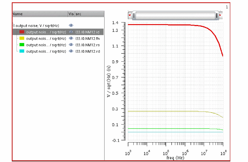Click the Vis column header
Viewport: 248px width, 162px height.
[71, 14]
